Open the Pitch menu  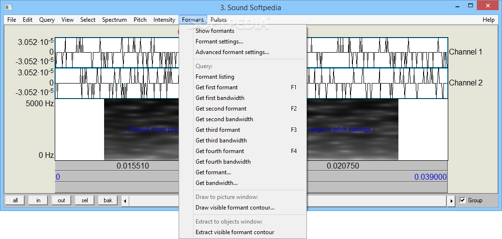click(x=140, y=20)
